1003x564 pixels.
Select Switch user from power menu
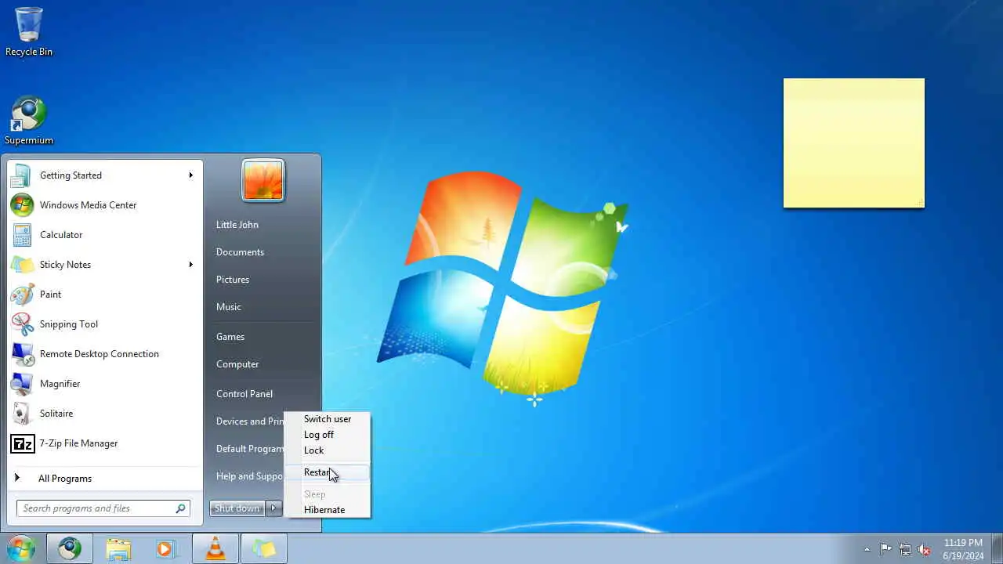click(x=328, y=419)
